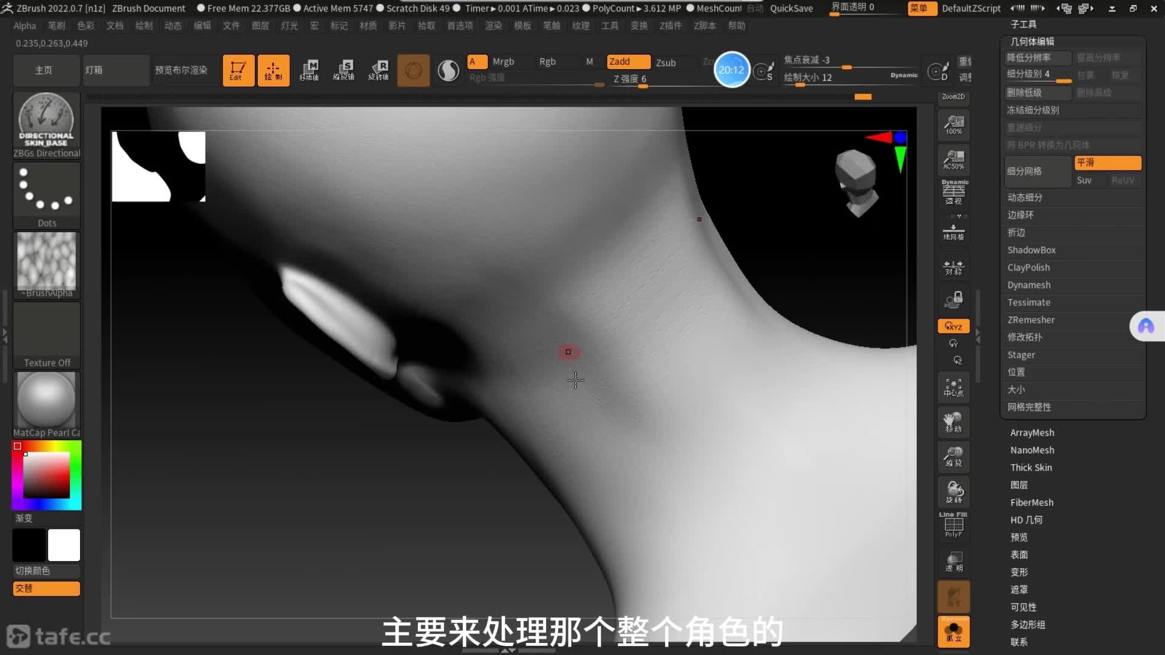Select the Move gizmo icon (移动轴)
The height and width of the screenshot is (655, 1165).
[309, 70]
